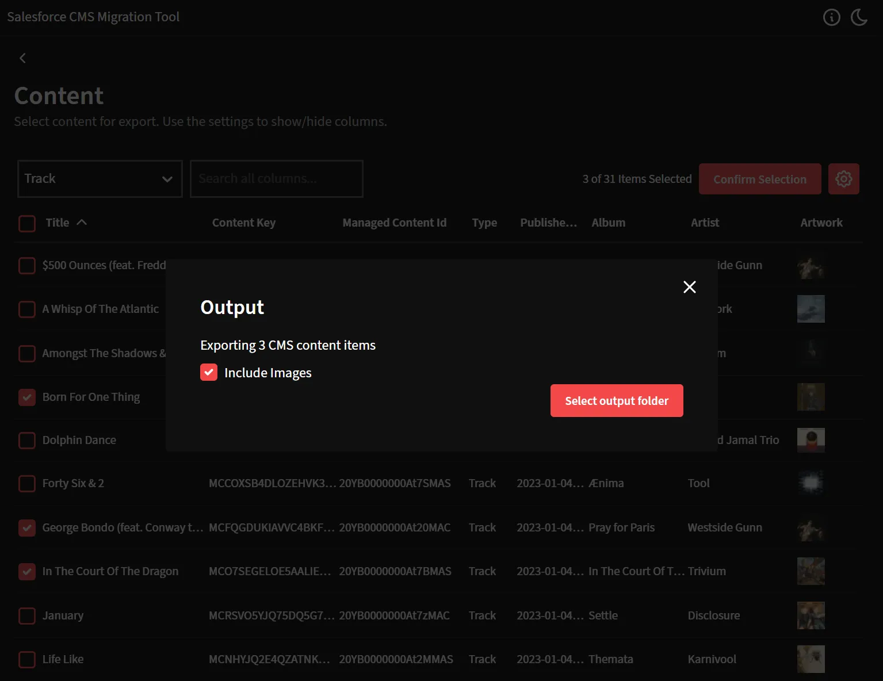Uncheck Born For One Thing row

(27, 397)
